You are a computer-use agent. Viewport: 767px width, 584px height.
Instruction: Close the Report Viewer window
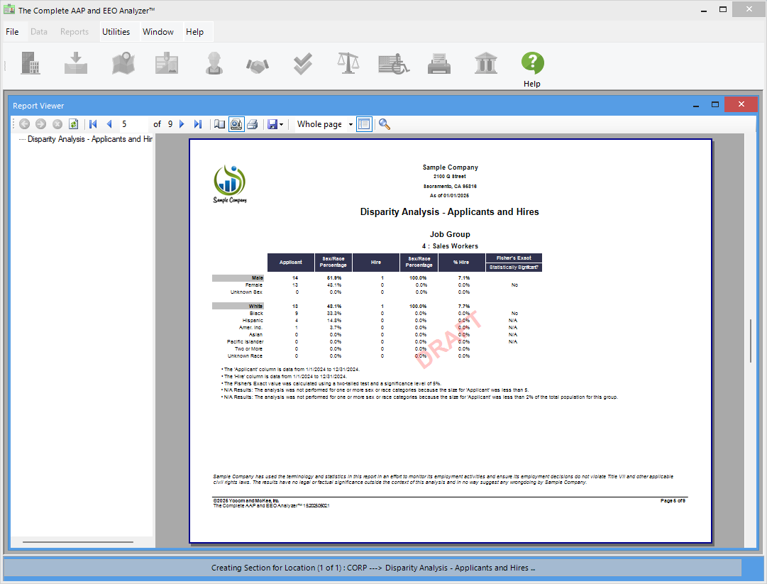coord(741,104)
